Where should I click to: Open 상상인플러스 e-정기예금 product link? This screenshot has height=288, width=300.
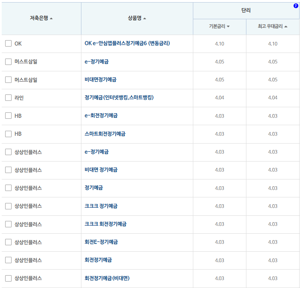coord(96,152)
